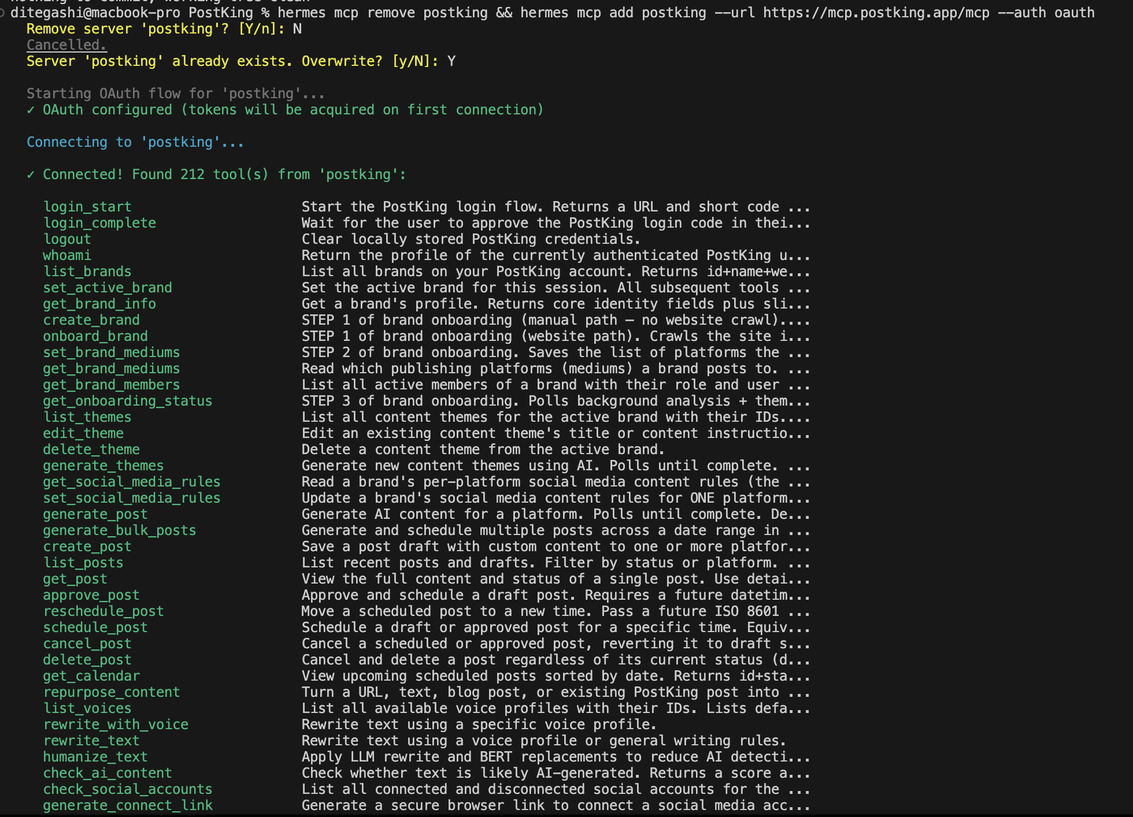The height and width of the screenshot is (817, 1133).
Task: Select the login_complete tool name
Action: click(99, 223)
